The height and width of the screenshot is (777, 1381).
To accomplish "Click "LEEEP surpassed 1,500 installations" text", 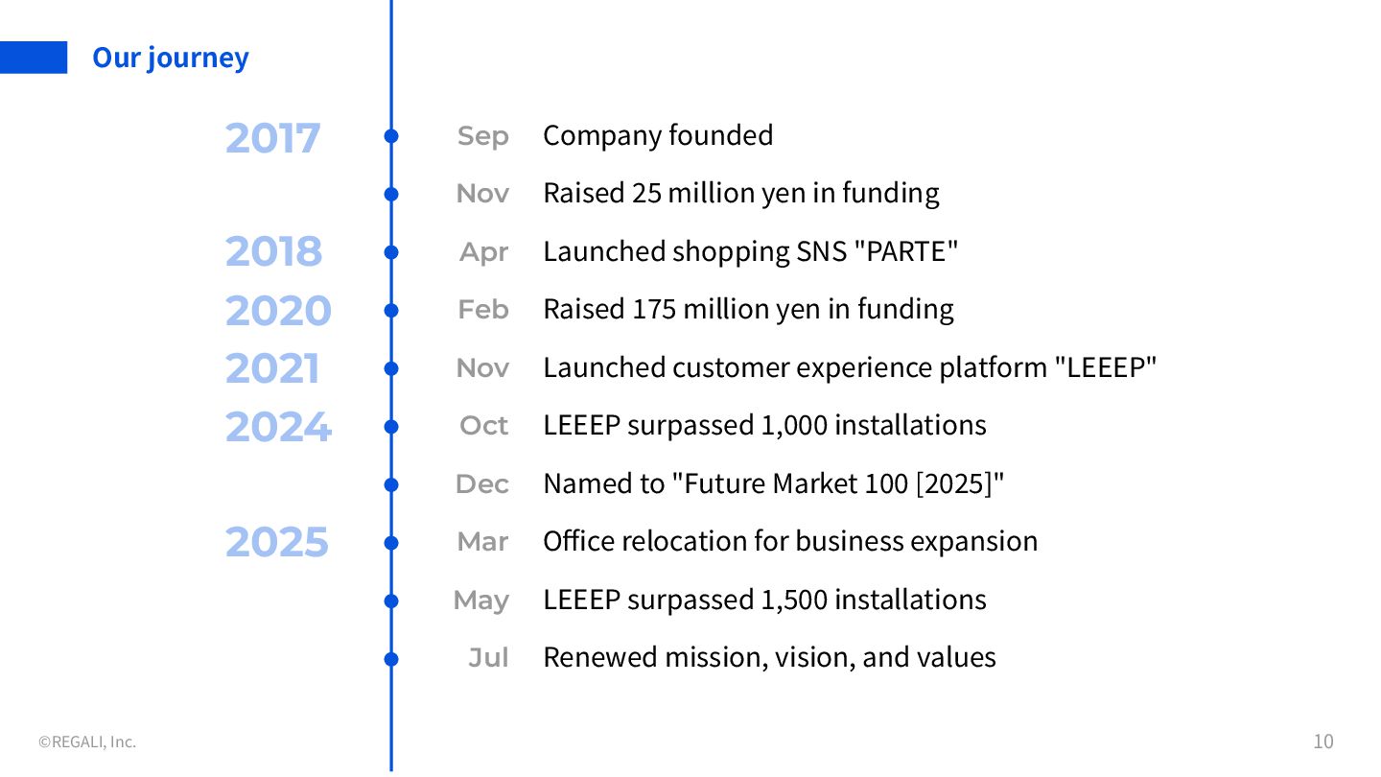I will [x=764, y=600].
